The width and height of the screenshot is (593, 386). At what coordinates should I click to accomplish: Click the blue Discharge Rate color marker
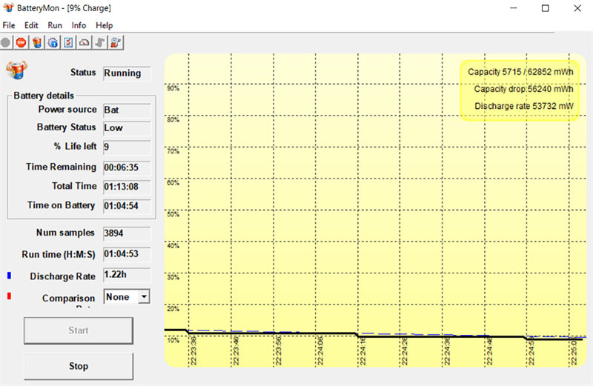(9, 276)
